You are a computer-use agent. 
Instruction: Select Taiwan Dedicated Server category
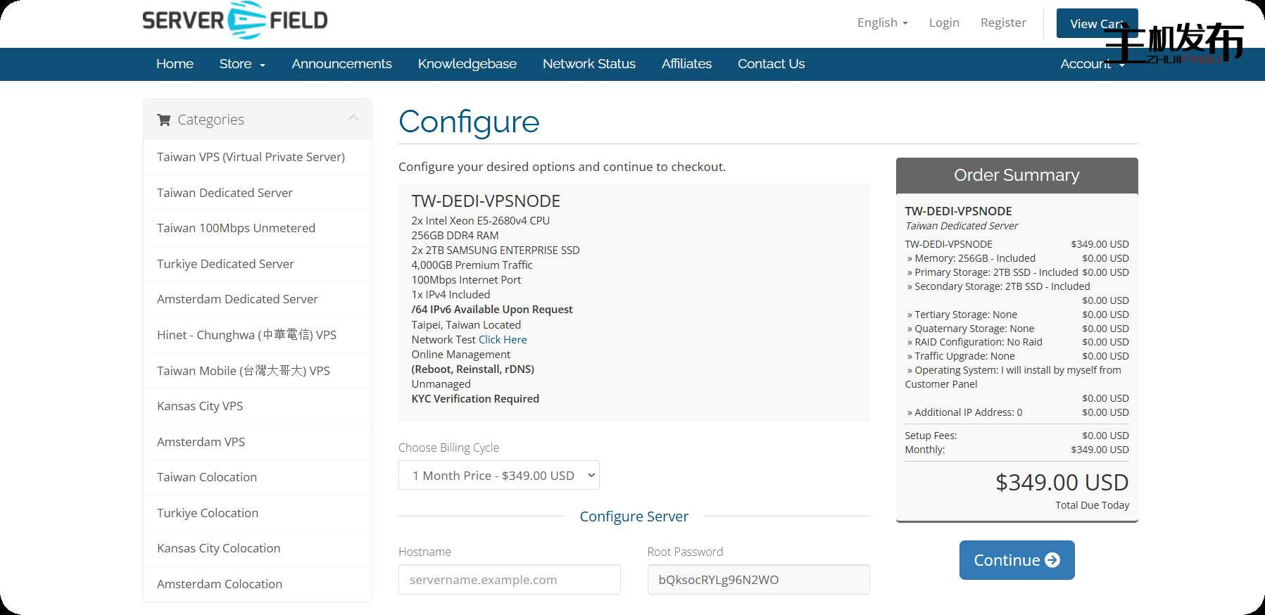[x=225, y=193]
